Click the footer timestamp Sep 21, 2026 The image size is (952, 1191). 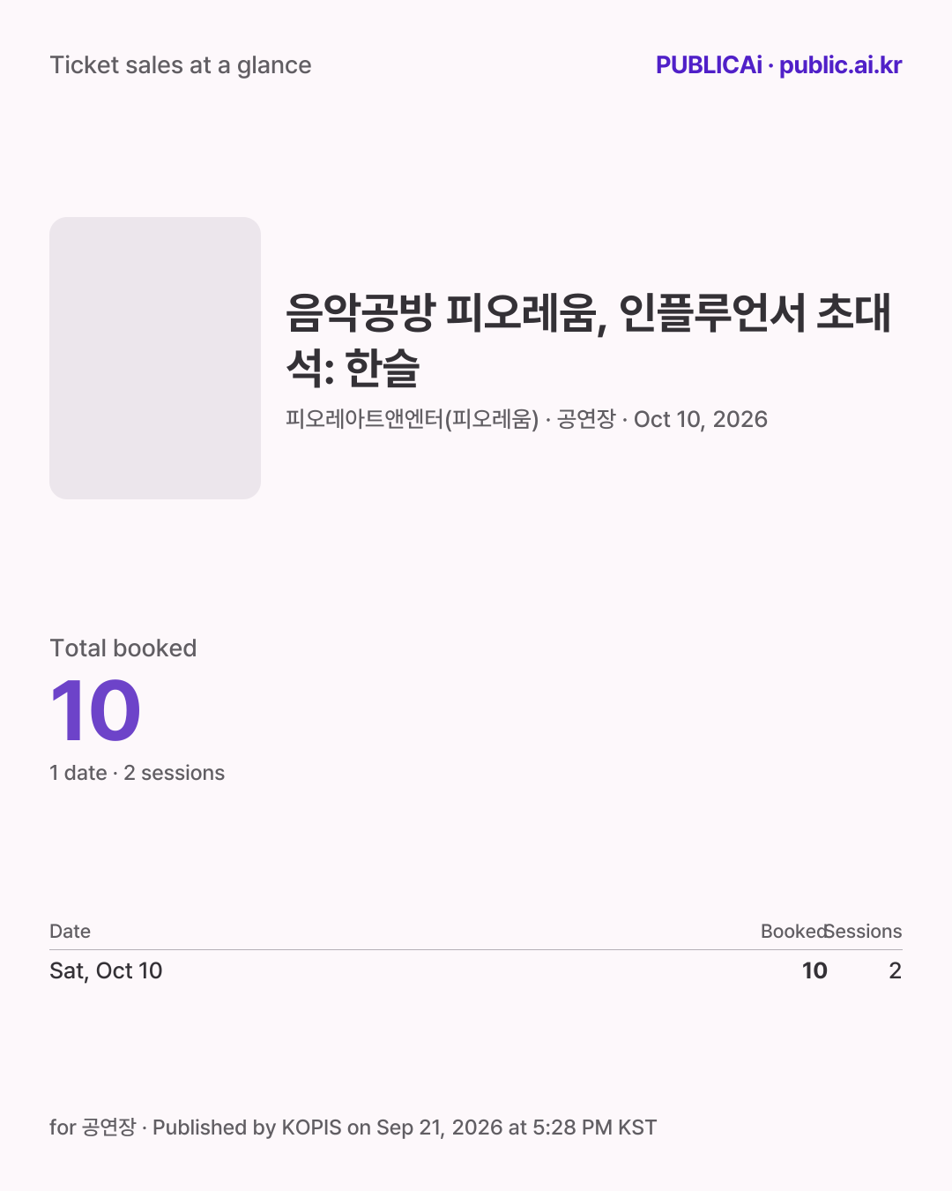440,1127
